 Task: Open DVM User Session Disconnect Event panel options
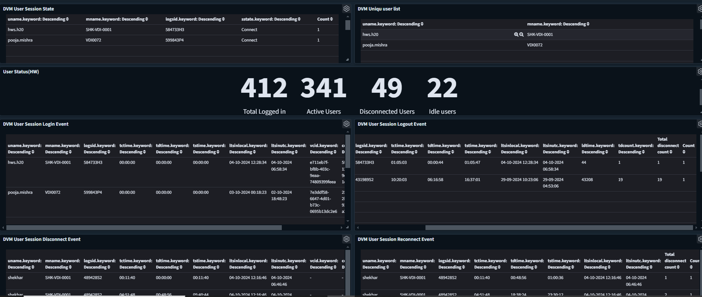346,239
